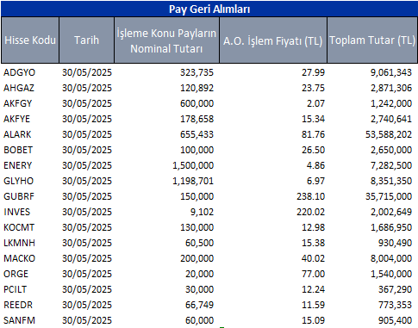Click the REEDR nominal amount 66,749
This screenshot has height=328, width=418.
(x=199, y=305)
